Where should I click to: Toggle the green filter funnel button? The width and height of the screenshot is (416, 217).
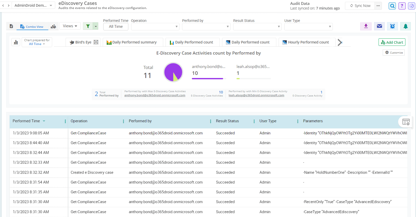tap(88, 26)
